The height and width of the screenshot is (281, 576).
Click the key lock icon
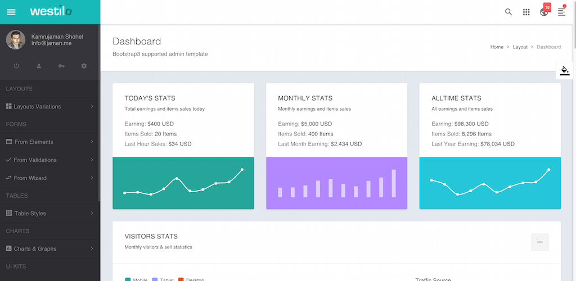point(61,66)
